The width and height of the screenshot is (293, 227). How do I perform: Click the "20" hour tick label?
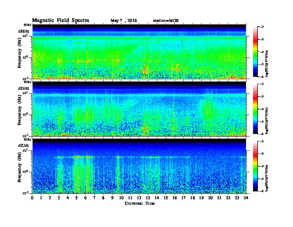coord(211,198)
